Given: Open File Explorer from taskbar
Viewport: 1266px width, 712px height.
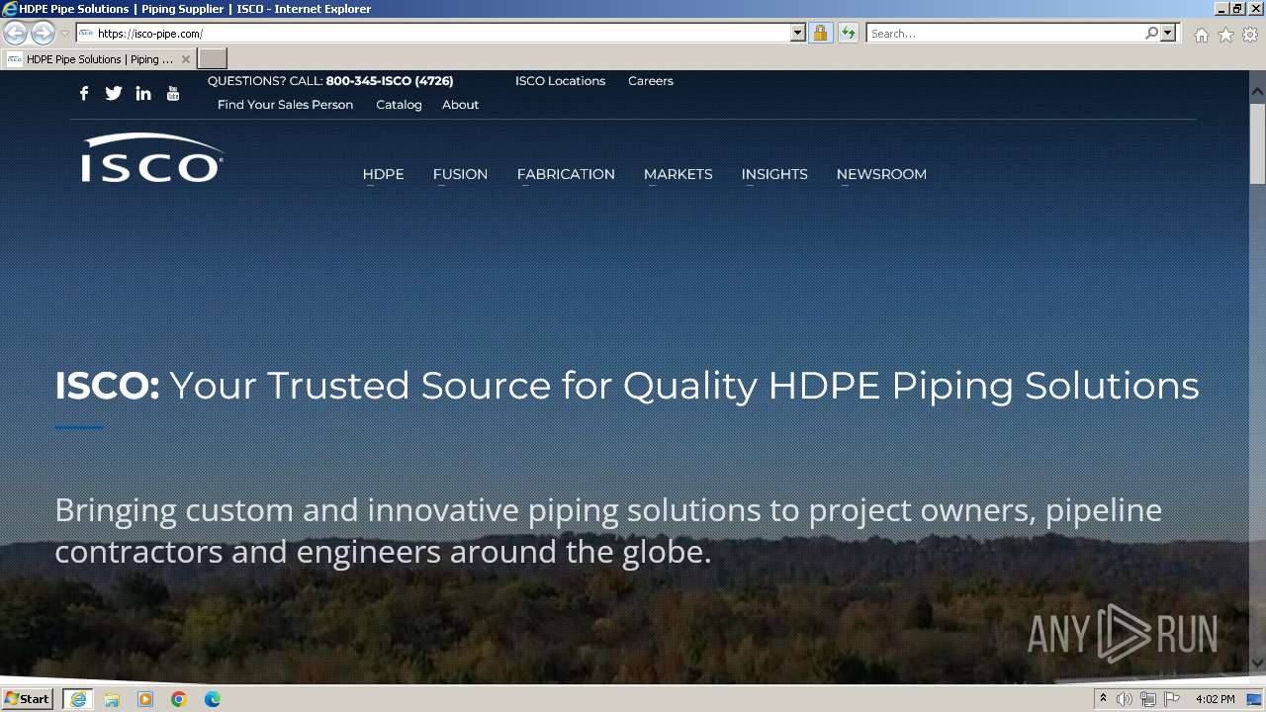Looking at the screenshot, I should pos(112,699).
